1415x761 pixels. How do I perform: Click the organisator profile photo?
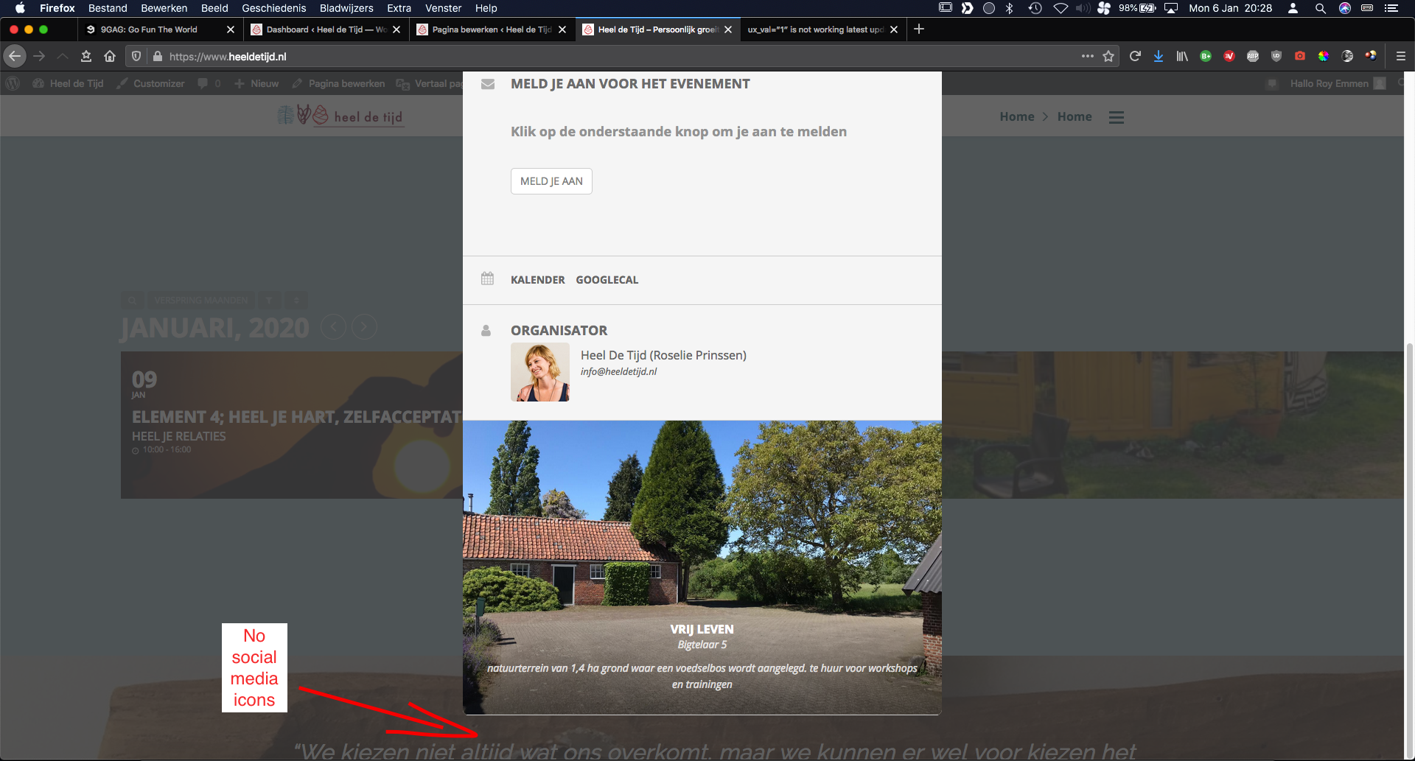click(540, 372)
